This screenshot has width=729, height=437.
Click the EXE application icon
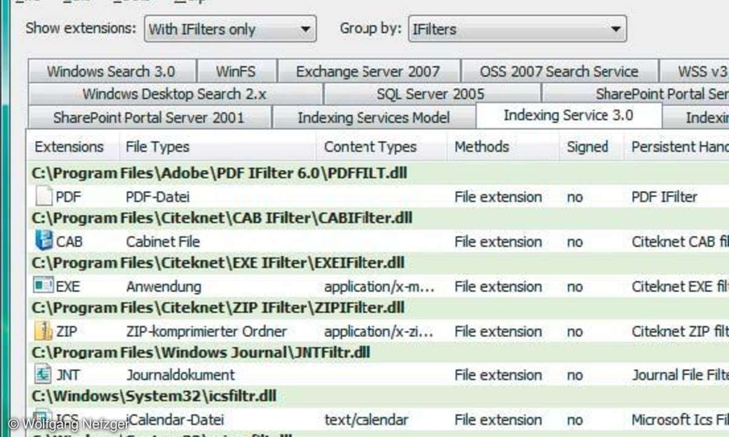[44, 286]
